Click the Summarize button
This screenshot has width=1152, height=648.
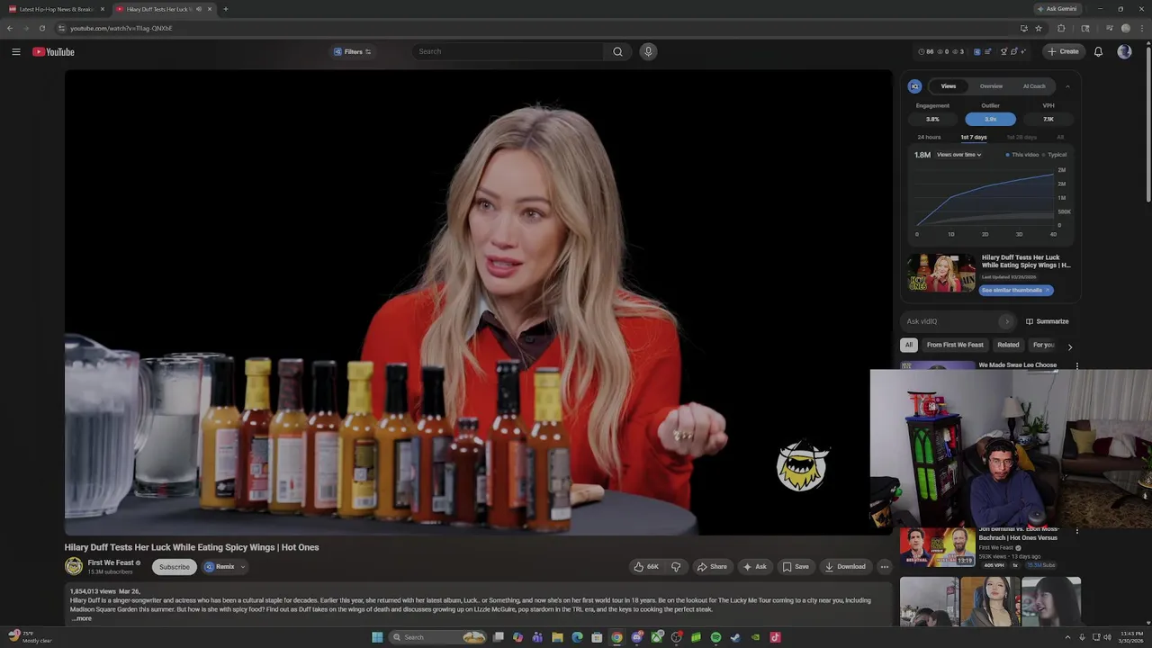click(1048, 321)
